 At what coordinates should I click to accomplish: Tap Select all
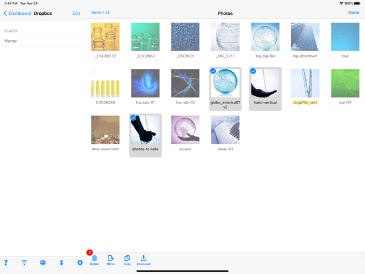pos(100,13)
